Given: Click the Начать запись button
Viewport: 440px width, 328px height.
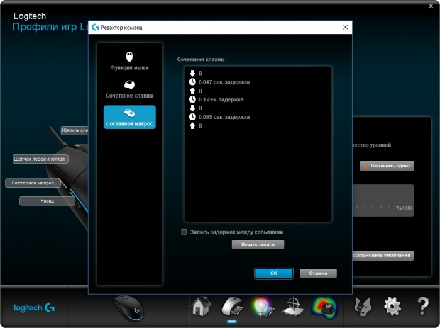Looking at the screenshot, I should (258, 244).
